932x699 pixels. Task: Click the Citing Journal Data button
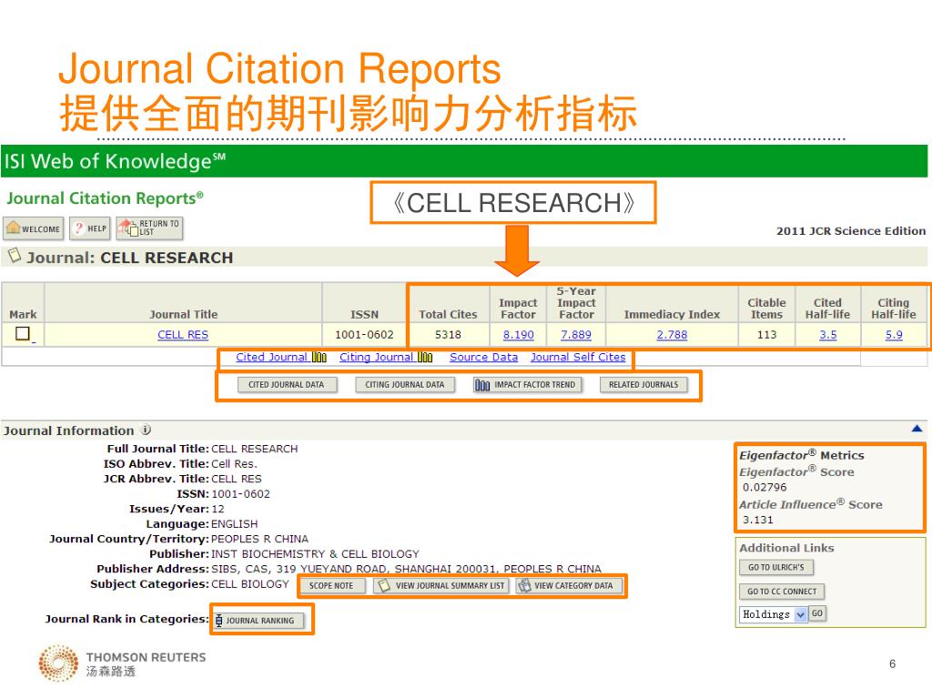405,385
